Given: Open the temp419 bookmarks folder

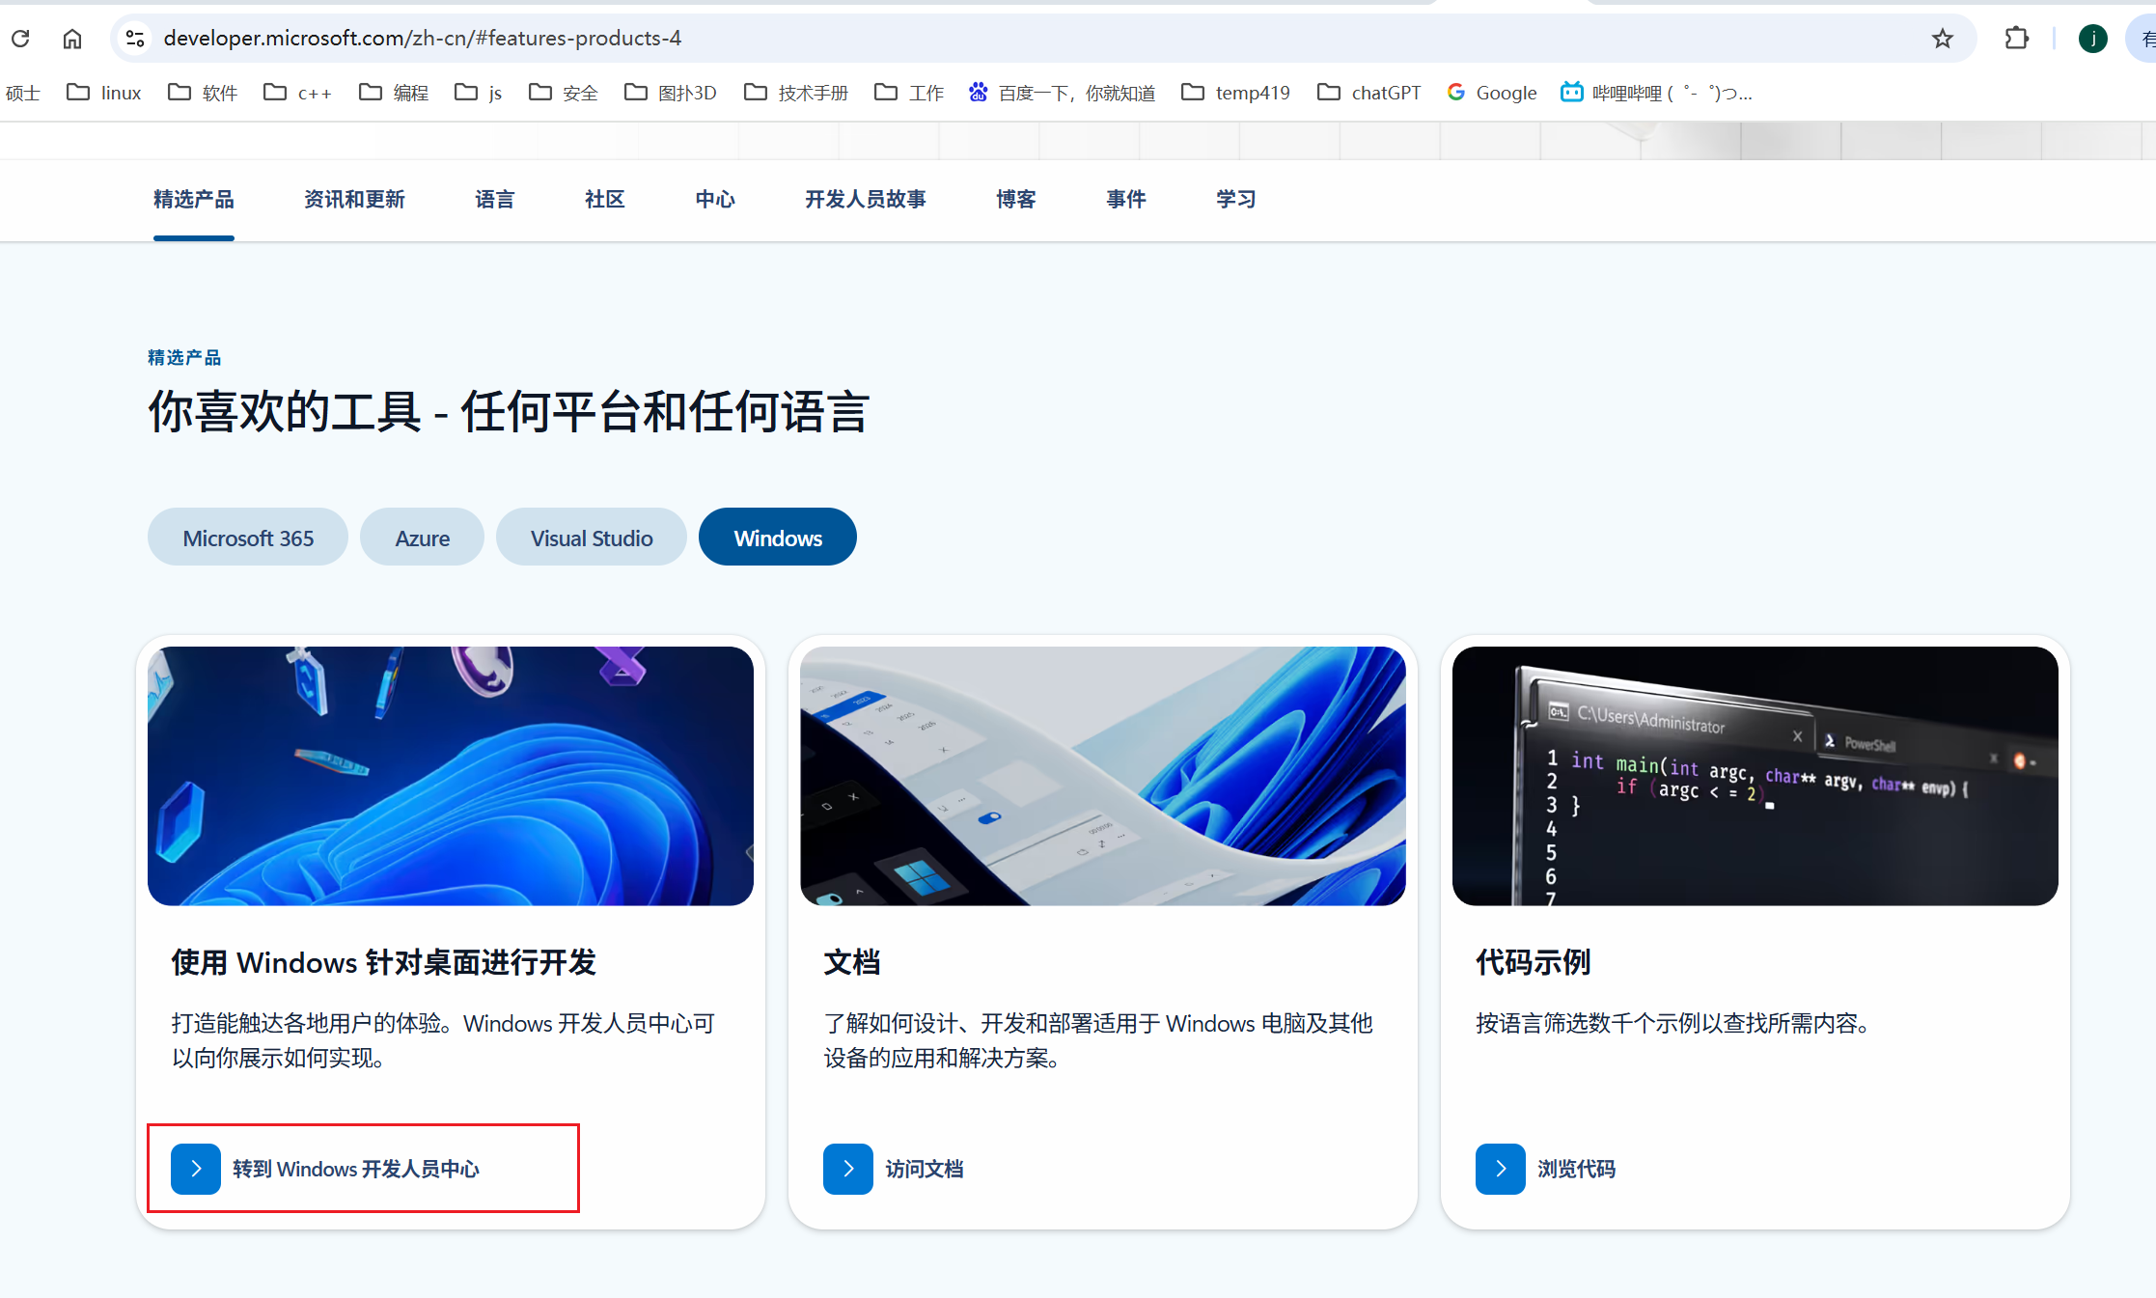Looking at the screenshot, I should [x=1236, y=93].
